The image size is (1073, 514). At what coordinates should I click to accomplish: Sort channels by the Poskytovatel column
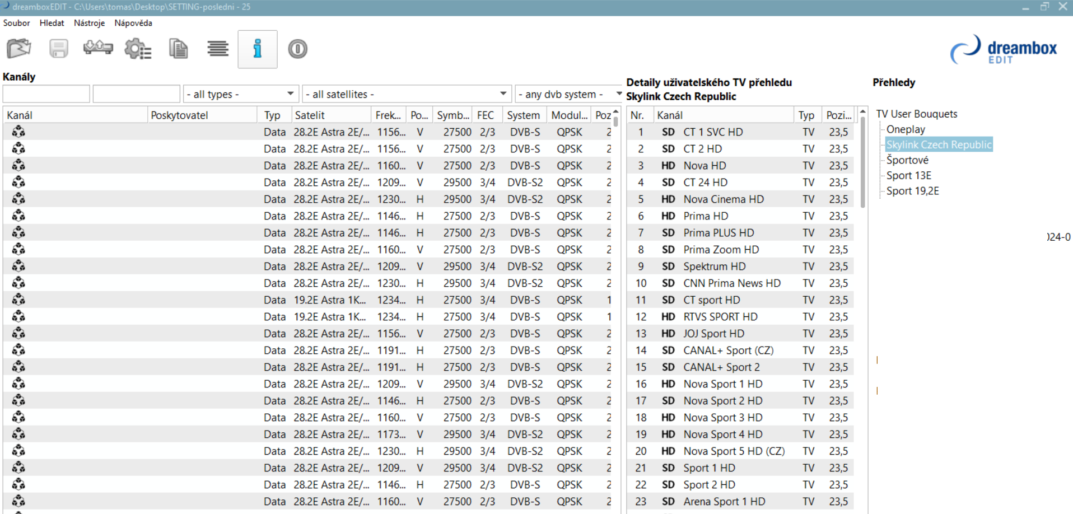click(x=202, y=115)
